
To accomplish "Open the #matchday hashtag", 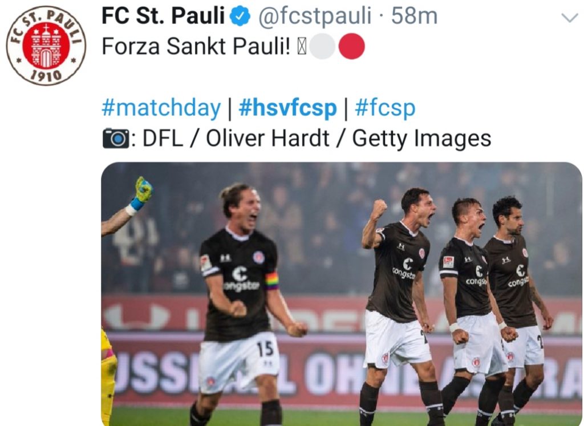I will 161,108.
